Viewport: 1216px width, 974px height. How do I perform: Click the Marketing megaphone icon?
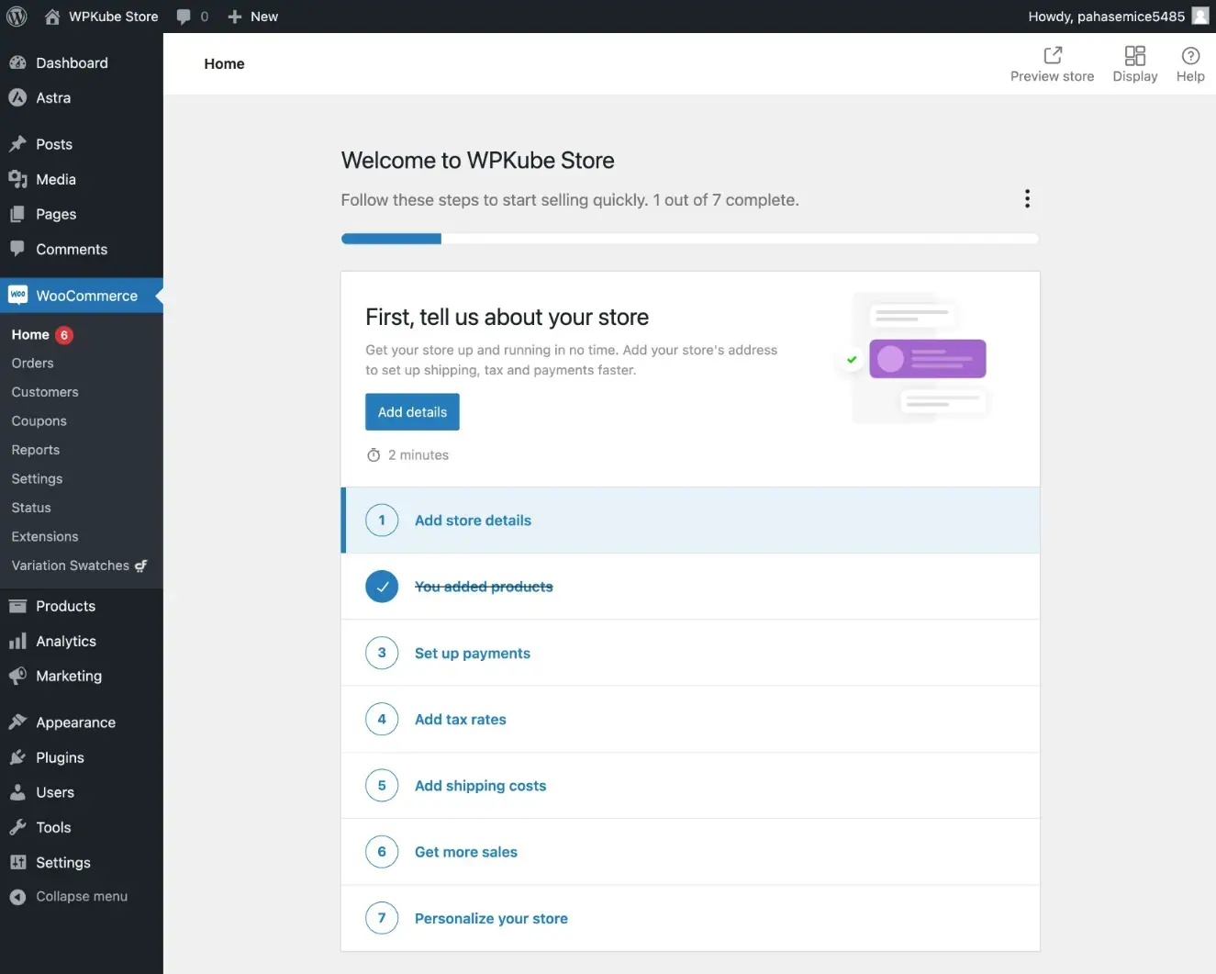coord(17,676)
